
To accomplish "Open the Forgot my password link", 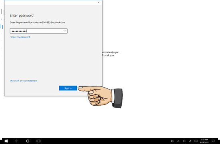I will coord(20,37).
